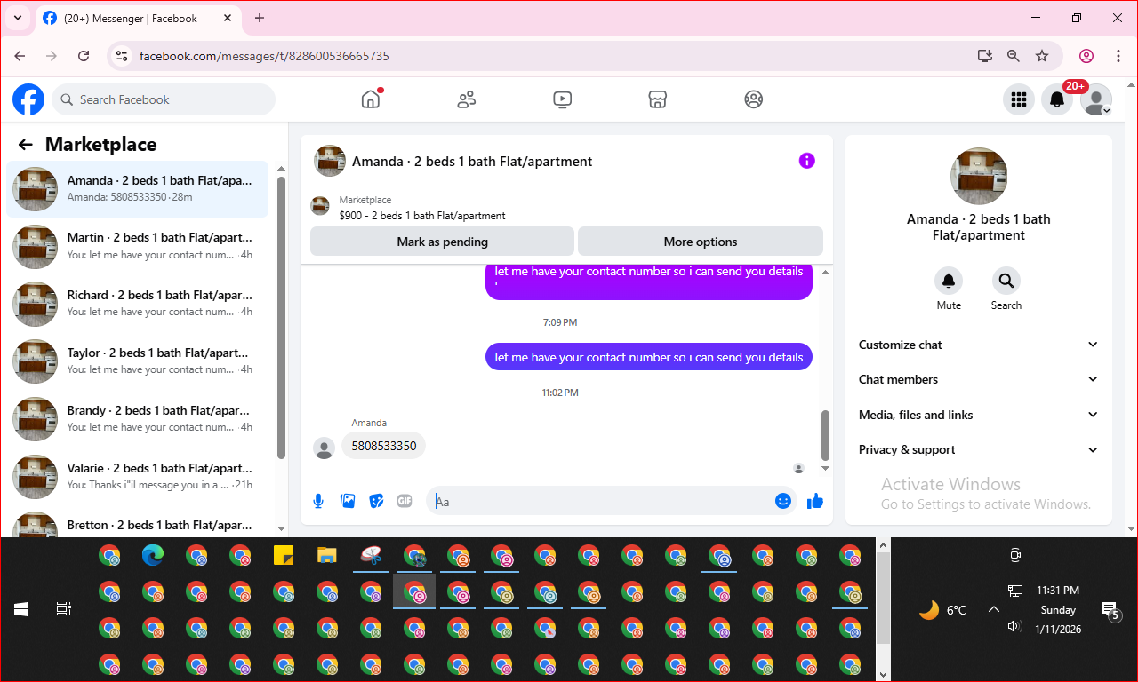This screenshot has height=682, width=1138.
Task: Click the message thread scrollbar thumb
Action: (x=825, y=434)
